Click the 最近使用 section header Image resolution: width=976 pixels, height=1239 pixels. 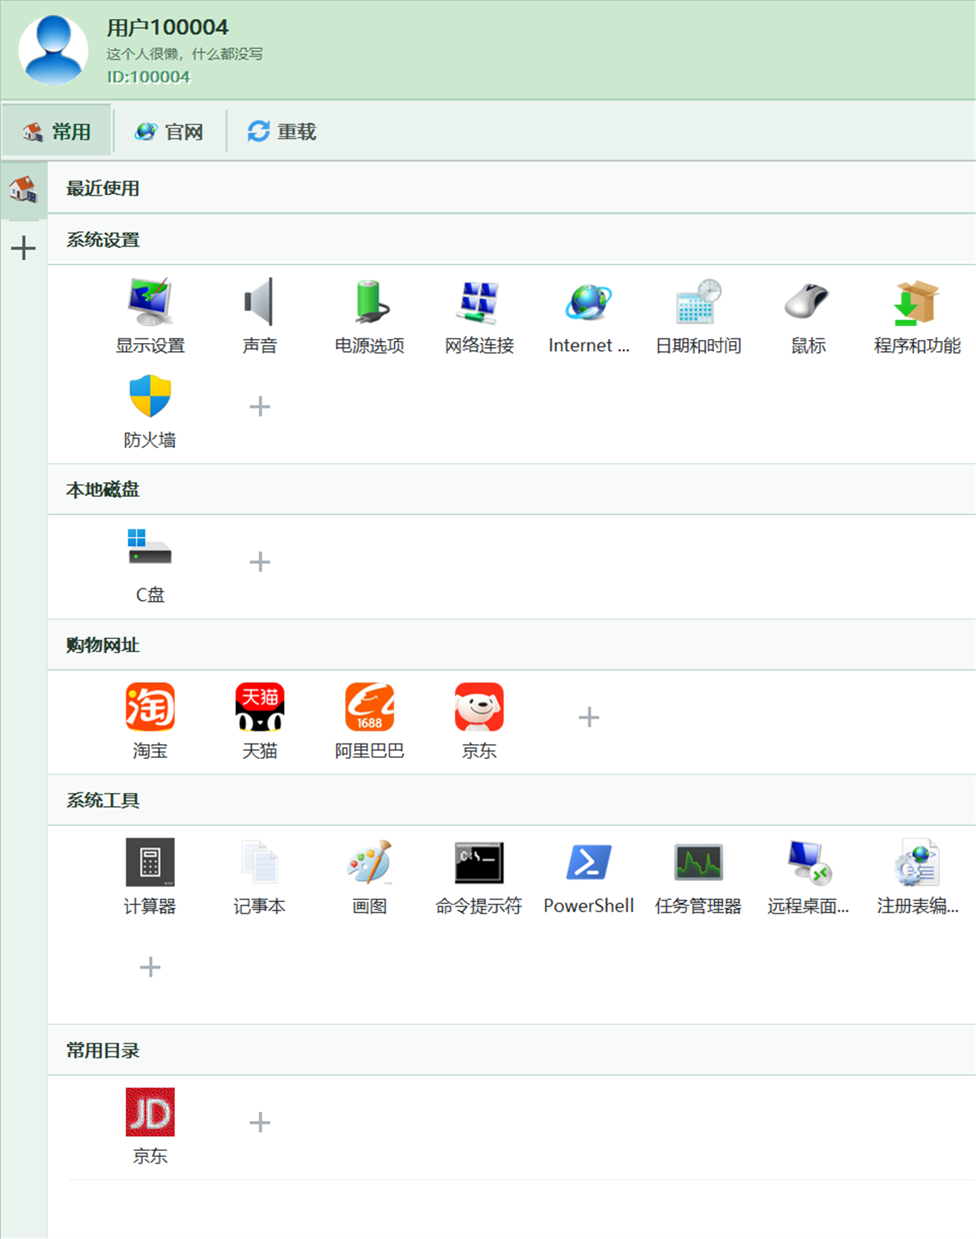coord(512,188)
